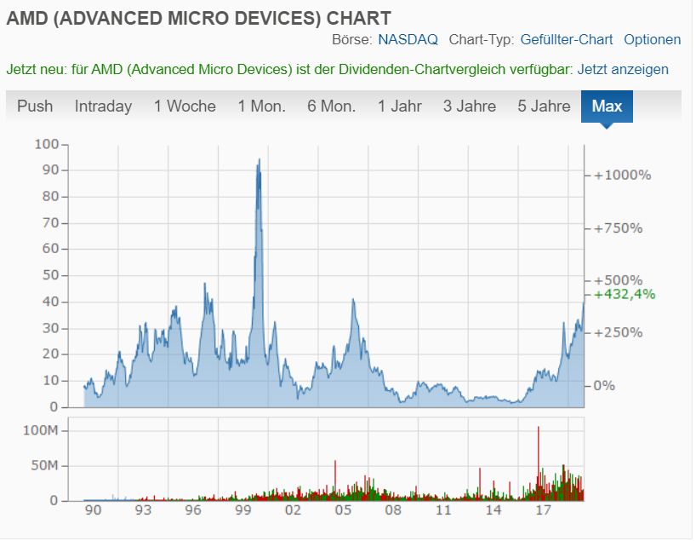Open the 1 Jahr timeframe
696x541 pixels.
pyautogui.click(x=400, y=106)
